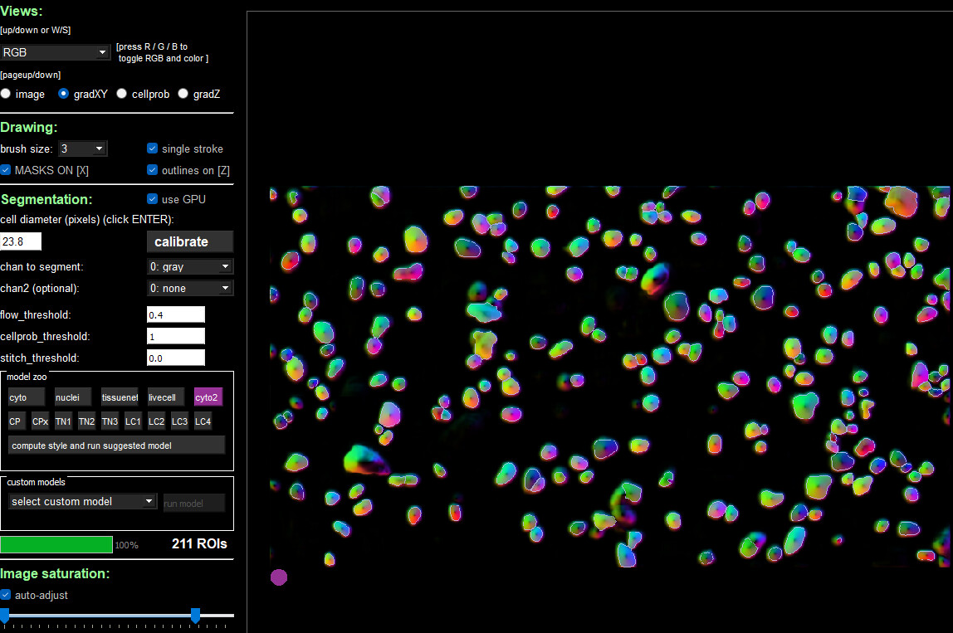This screenshot has width=953, height=633.
Task: Select the image view radio button
Action: (6, 94)
